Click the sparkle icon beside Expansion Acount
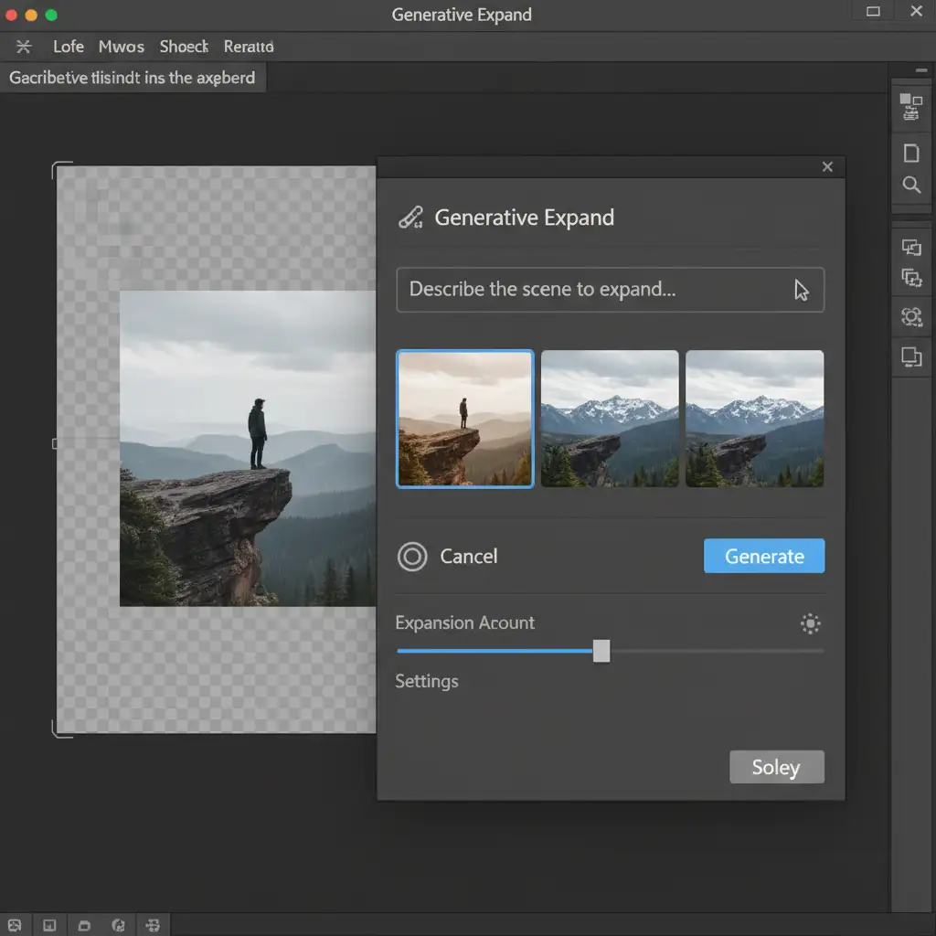The height and width of the screenshot is (936, 936). point(810,623)
